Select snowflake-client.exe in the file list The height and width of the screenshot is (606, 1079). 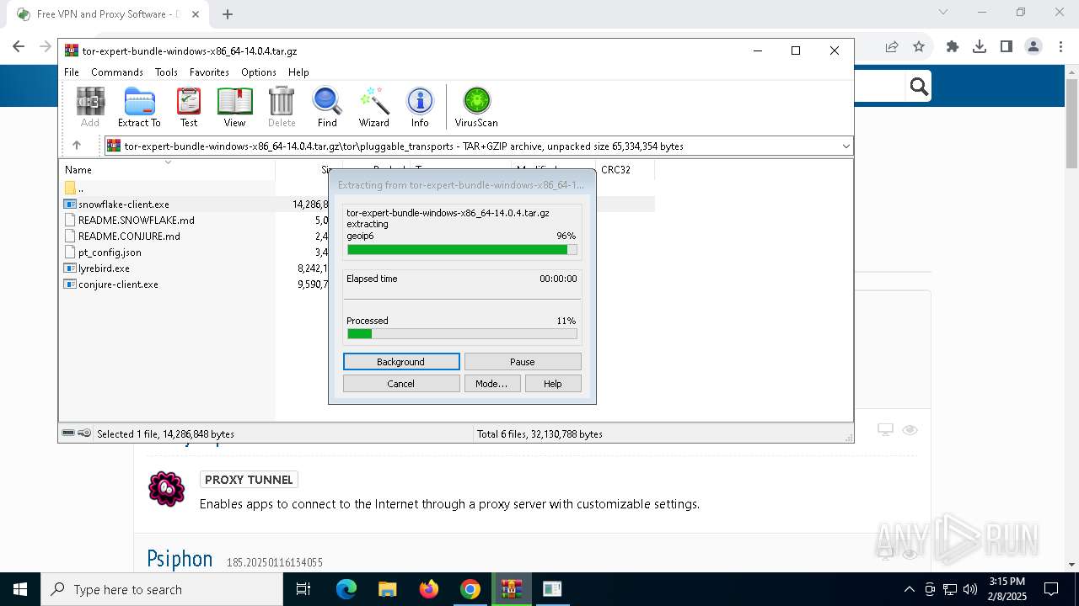(x=124, y=205)
